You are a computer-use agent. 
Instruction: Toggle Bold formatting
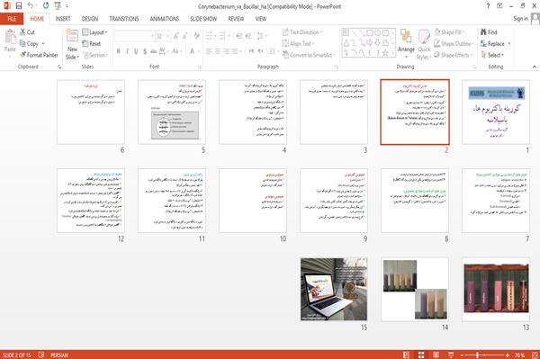coord(118,51)
